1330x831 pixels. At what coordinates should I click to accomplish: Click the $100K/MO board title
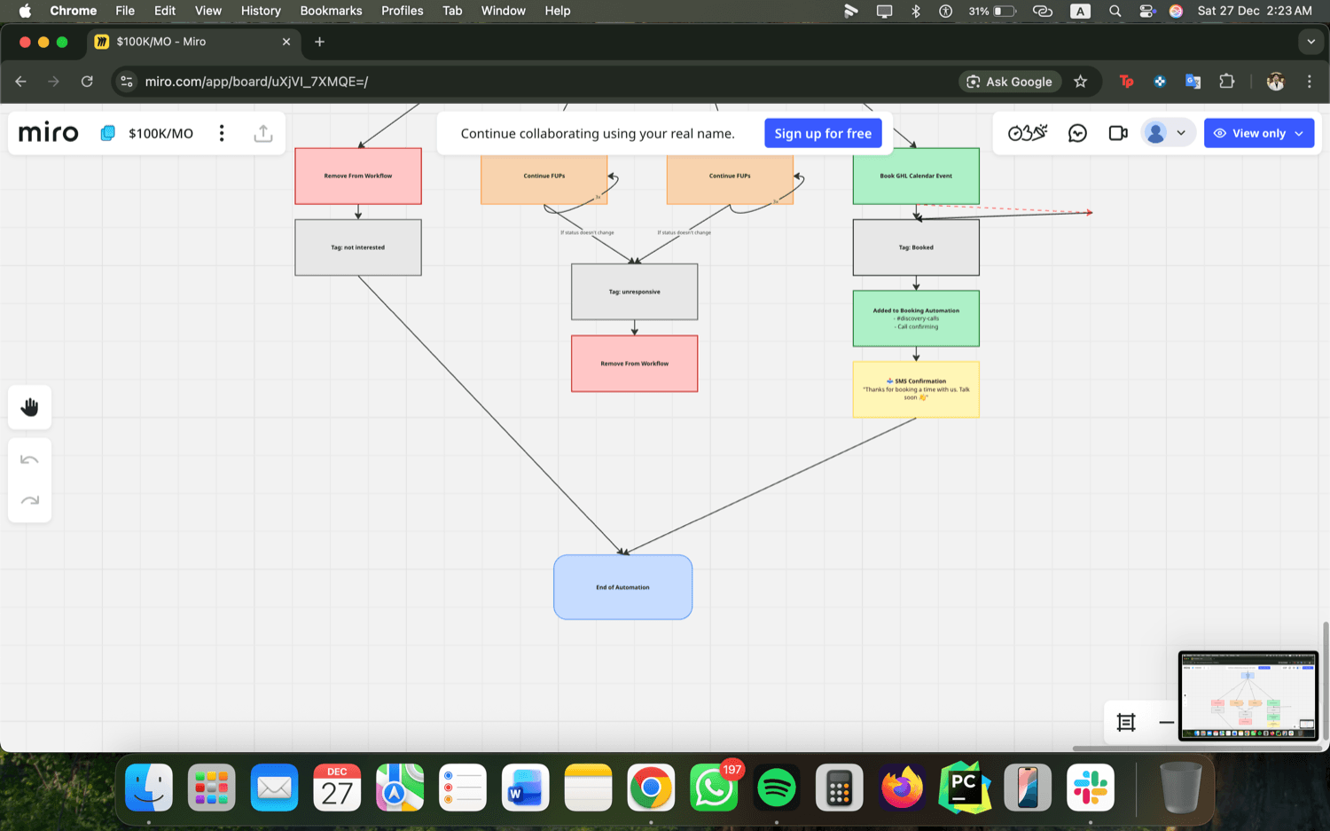pyautogui.click(x=160, y=133)
